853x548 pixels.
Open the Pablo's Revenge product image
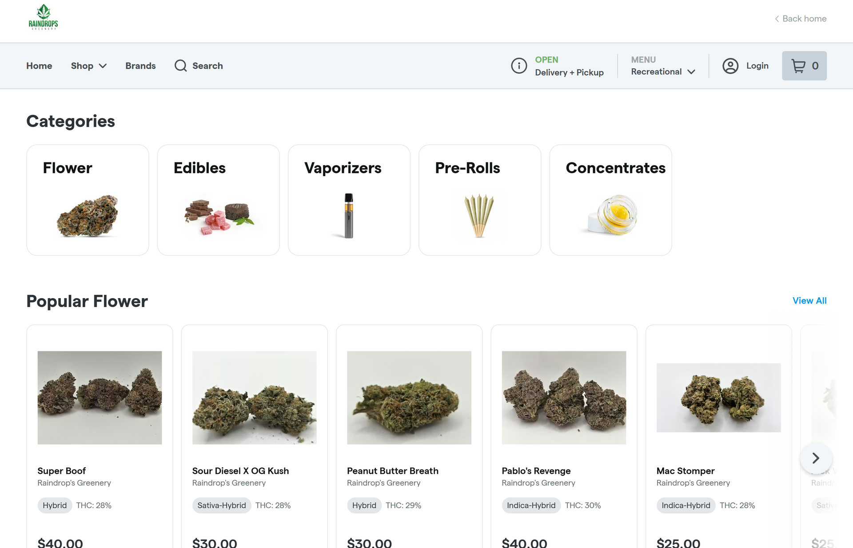[564, 398]
